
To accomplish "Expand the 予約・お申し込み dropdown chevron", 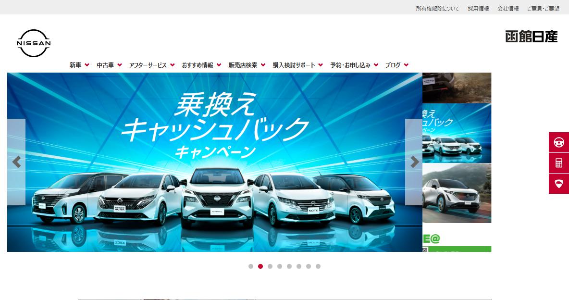I will tap(376, 65).
